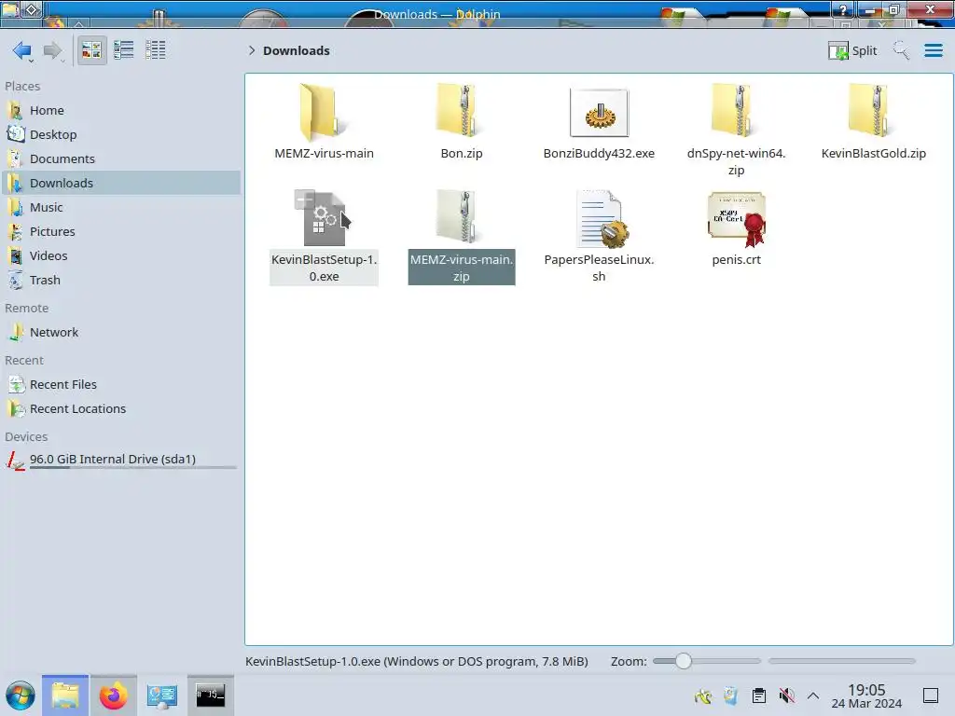The height and width of the screenshot is (716, 955).
Task: Toggle the pin-on-all-desktops titlebar icon
Action: click(x=33, y=9)
